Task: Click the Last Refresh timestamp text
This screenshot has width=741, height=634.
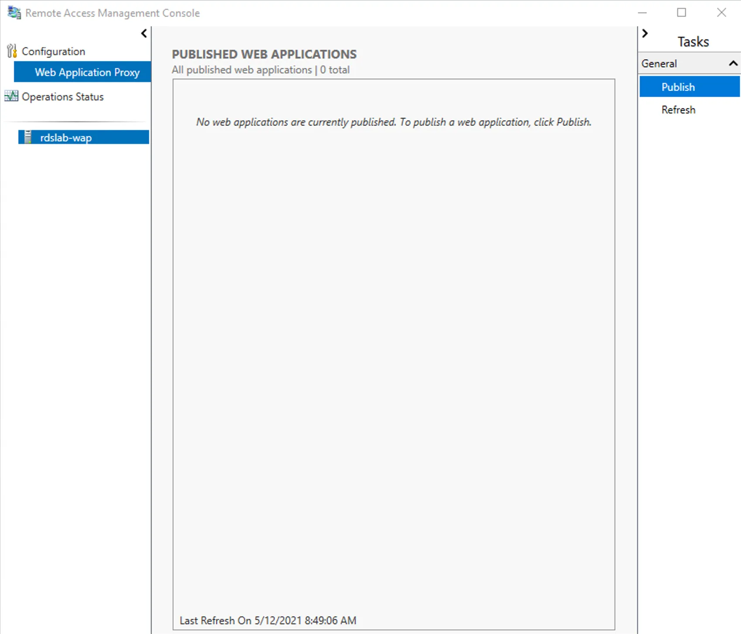Action: point(269,620)
